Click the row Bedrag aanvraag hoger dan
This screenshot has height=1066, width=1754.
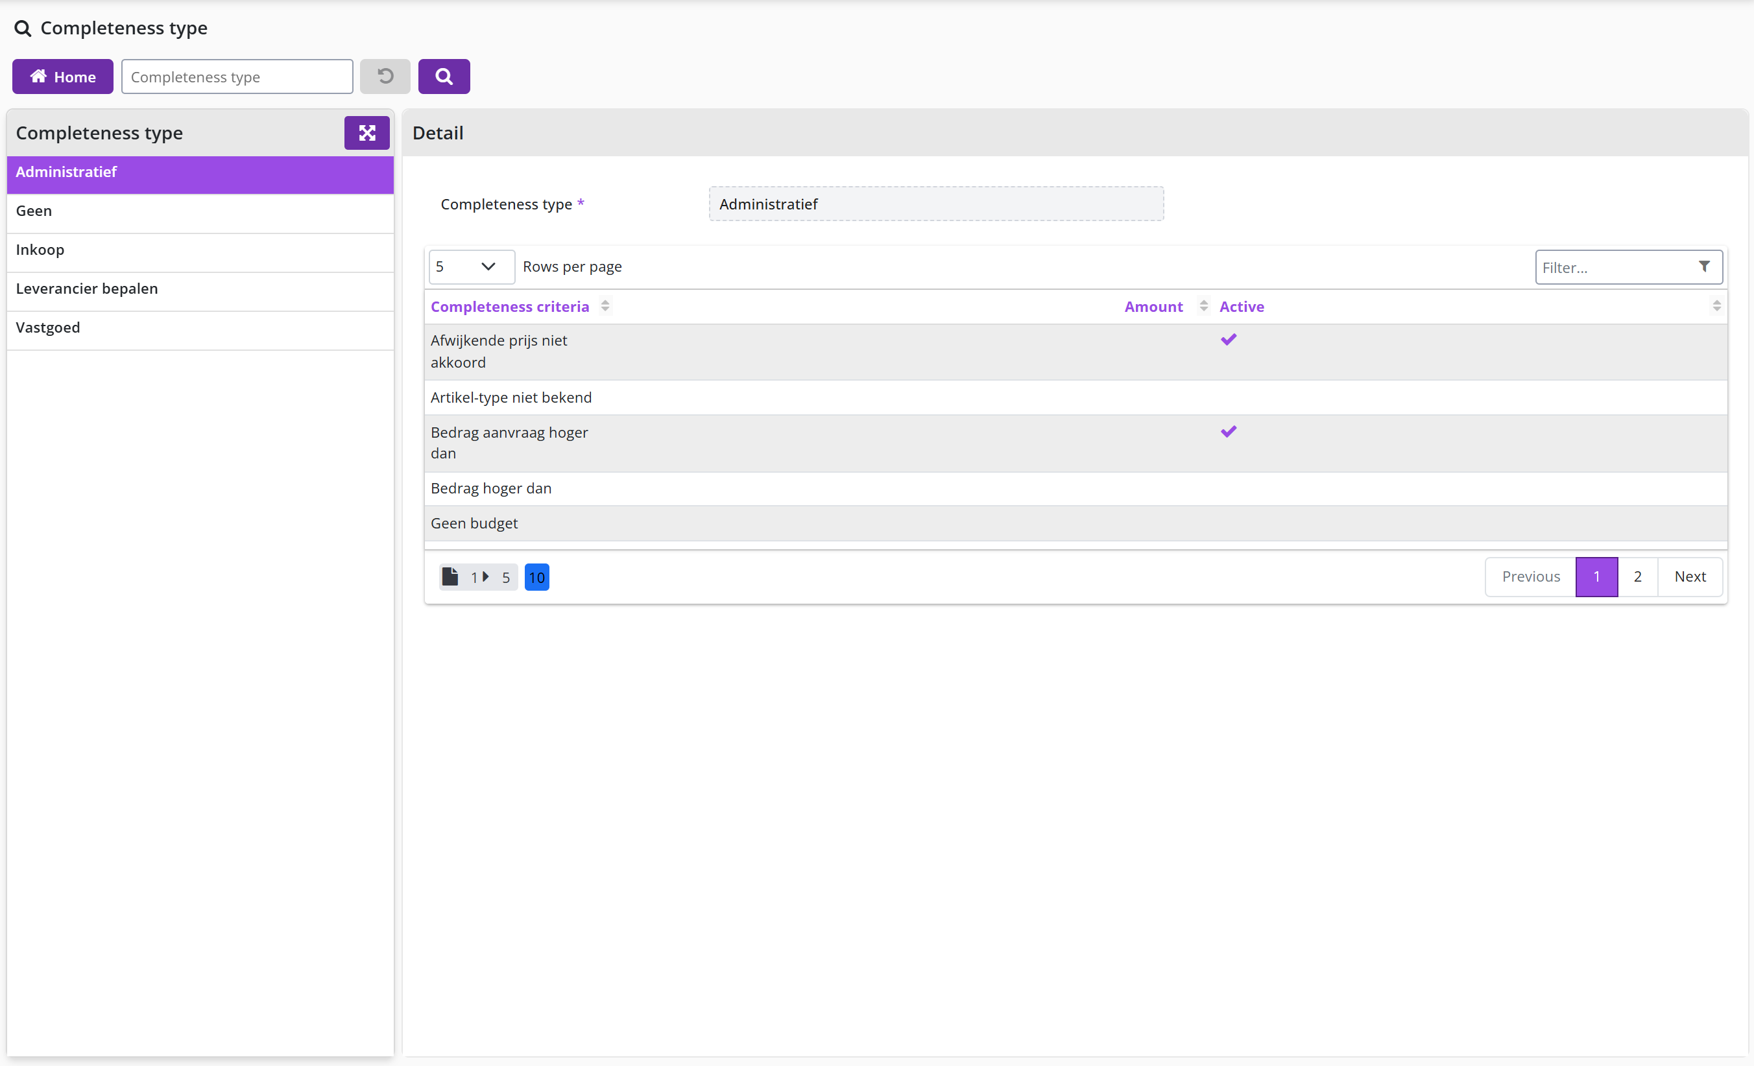click(x=1075, y=444)
